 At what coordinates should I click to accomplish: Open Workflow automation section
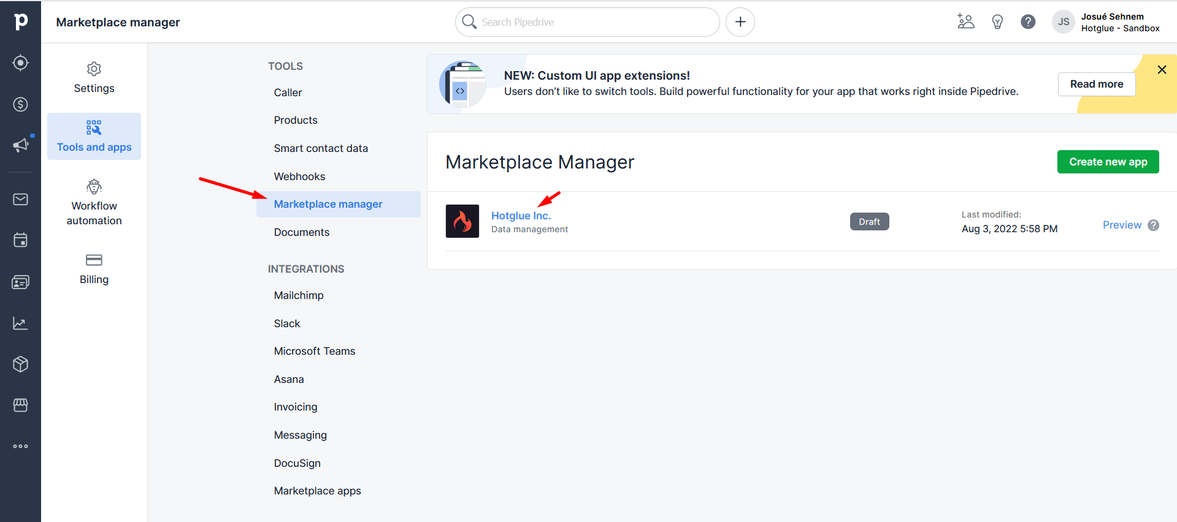point(94,203)
